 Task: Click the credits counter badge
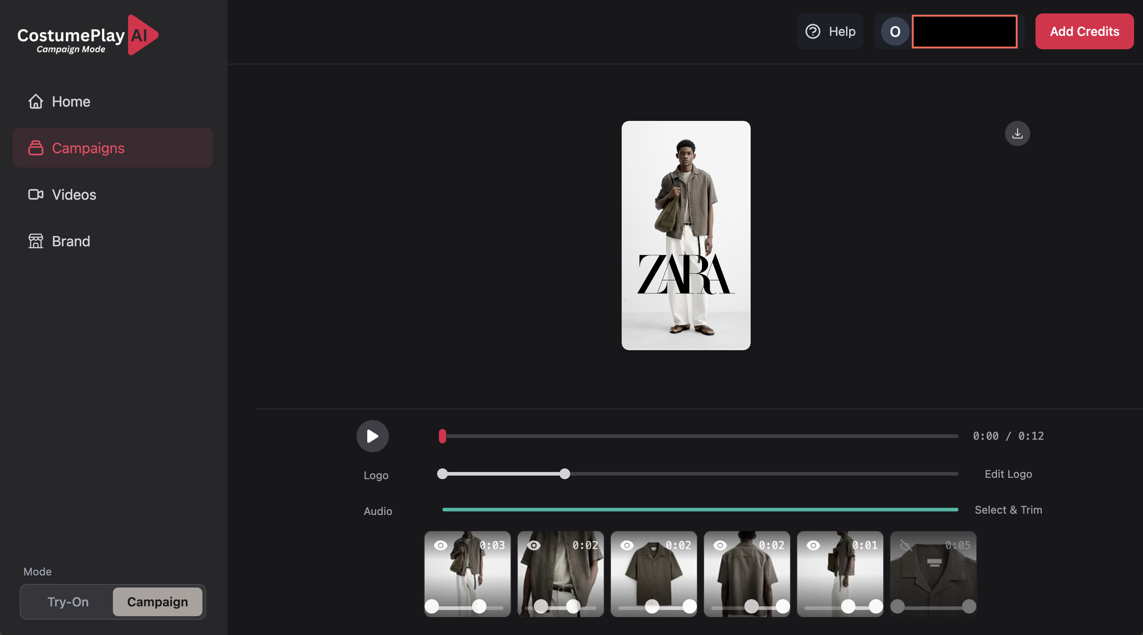click(x=965, y=31)
